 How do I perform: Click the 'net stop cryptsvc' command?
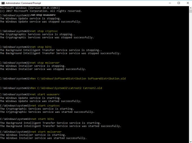click(44, 31)
